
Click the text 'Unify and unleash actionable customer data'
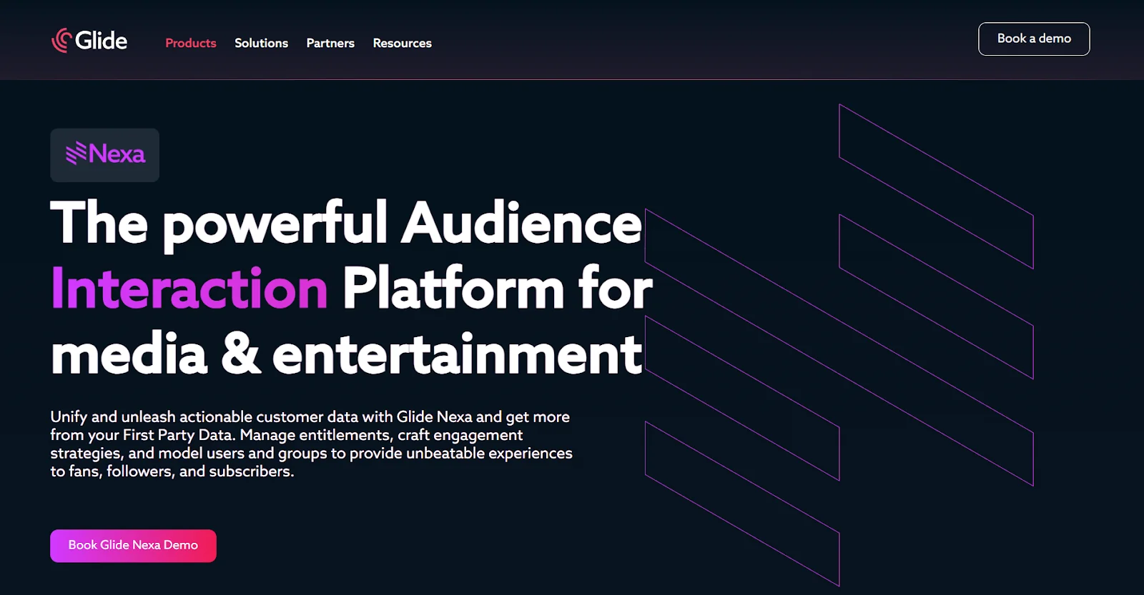pyautogui.click(x=204, y=416)
